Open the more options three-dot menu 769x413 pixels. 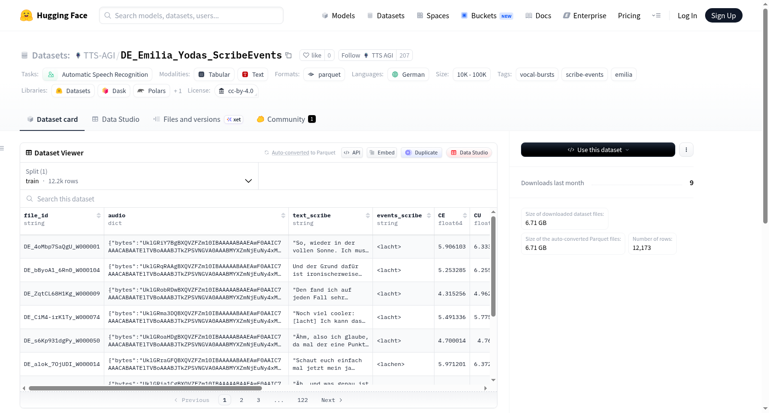coord(686,150)
